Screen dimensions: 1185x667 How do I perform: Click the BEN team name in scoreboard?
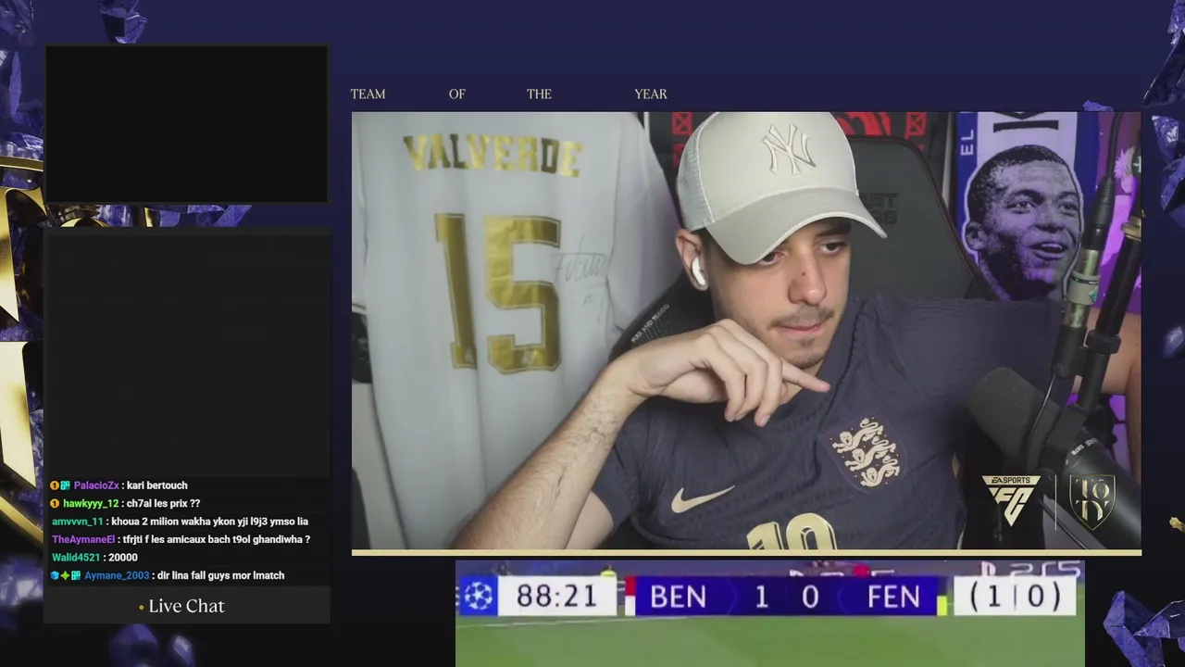tap(678, 598)
